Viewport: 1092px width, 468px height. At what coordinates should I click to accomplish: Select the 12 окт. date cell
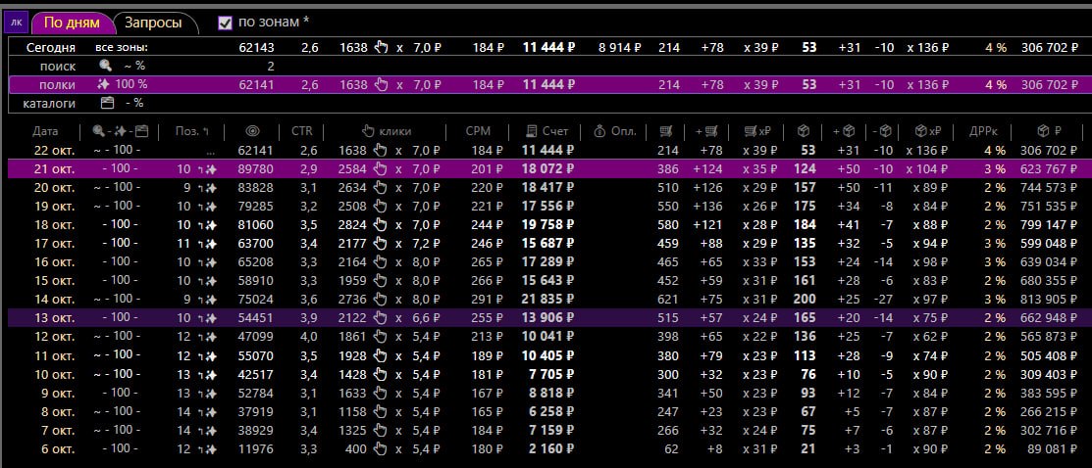tap(54, 337)
